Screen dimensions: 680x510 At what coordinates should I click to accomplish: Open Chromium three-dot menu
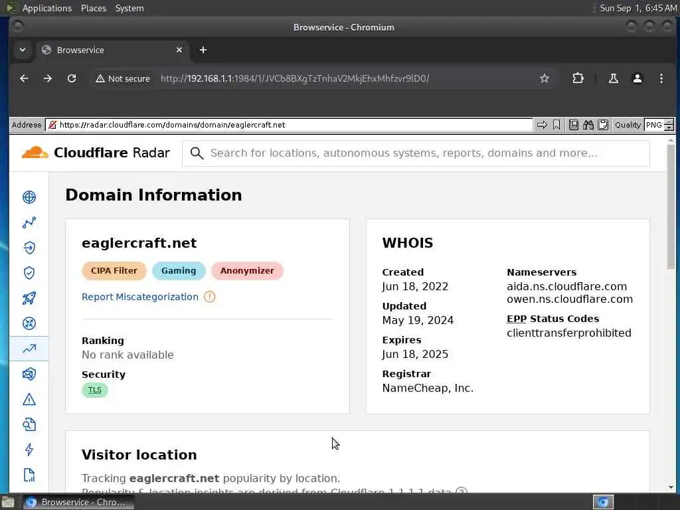661,78
